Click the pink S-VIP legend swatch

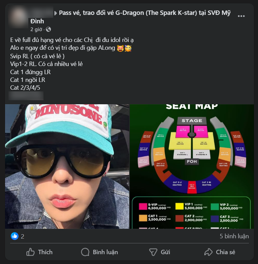click(143, 206)
